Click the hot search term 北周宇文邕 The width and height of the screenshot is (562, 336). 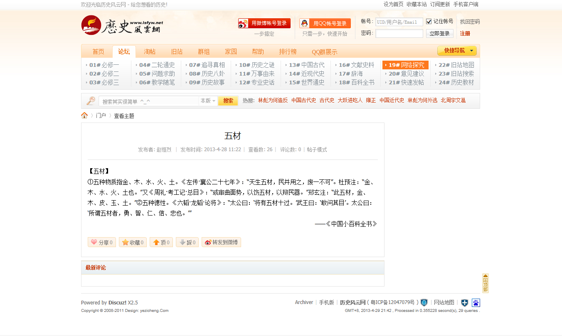[x=453, y=101]
